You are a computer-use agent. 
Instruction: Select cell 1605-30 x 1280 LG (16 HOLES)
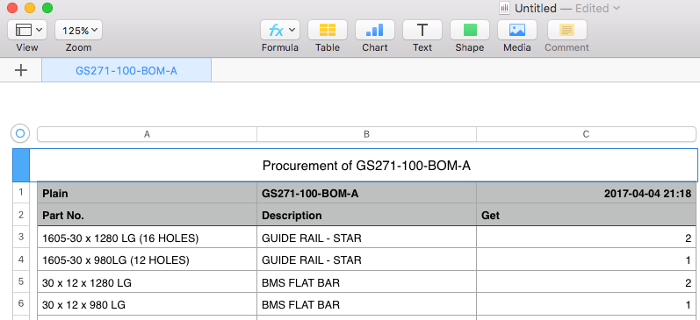(x=147, y=238)
